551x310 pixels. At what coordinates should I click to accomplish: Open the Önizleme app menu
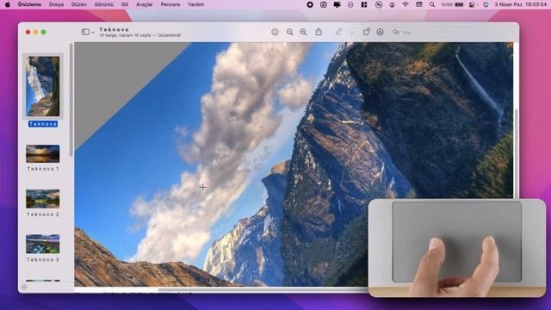click(x=29, y=4)
